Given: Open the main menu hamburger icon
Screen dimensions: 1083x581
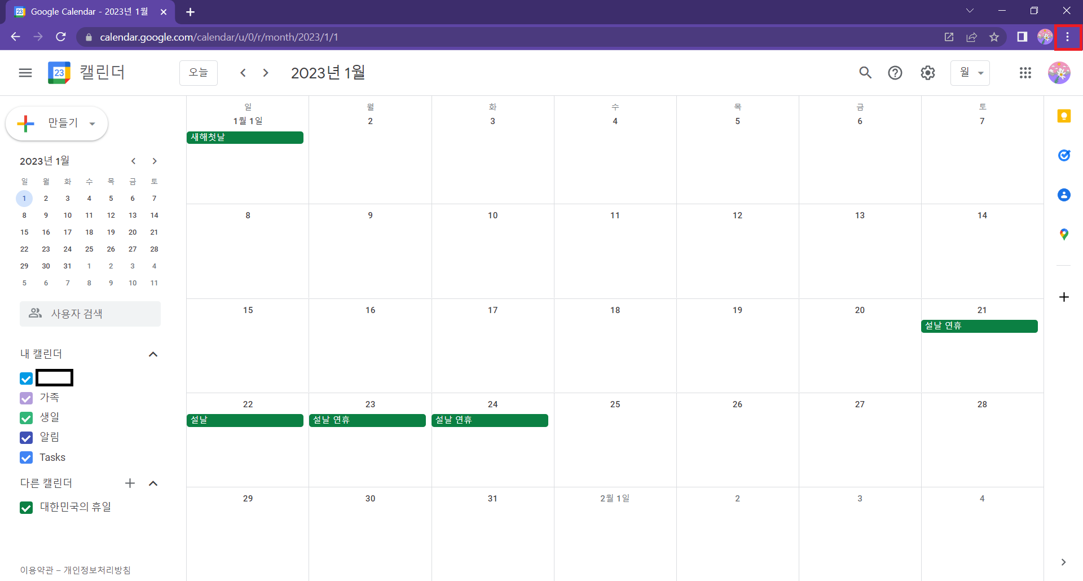Looking at the screenshot, I should pos(25,73).
